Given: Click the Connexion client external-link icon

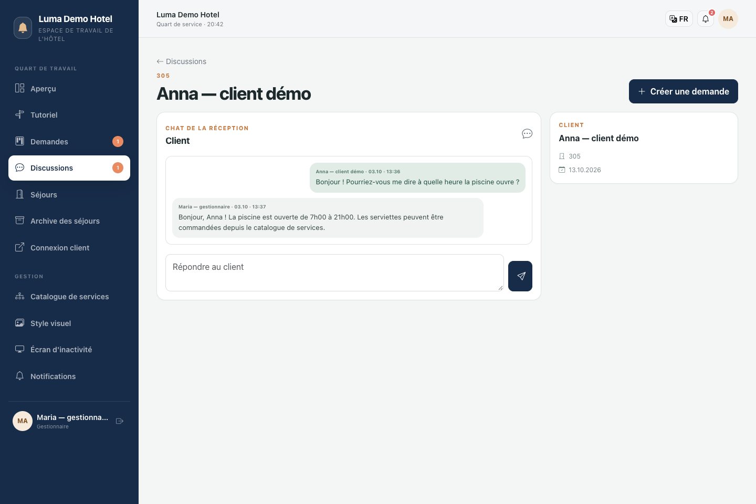Looking at the screenshot, I should click(x=19, y=247).
